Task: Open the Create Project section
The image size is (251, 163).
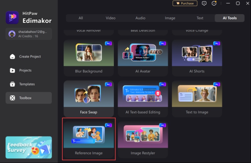Action: 29,57
